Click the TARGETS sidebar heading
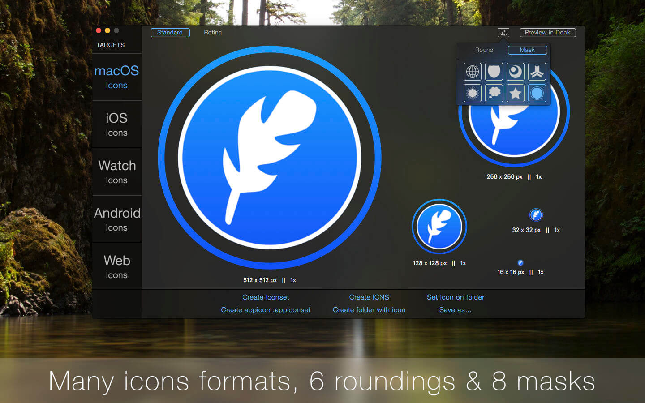Viewport: 645px width, 403px height. click(111, 45)
